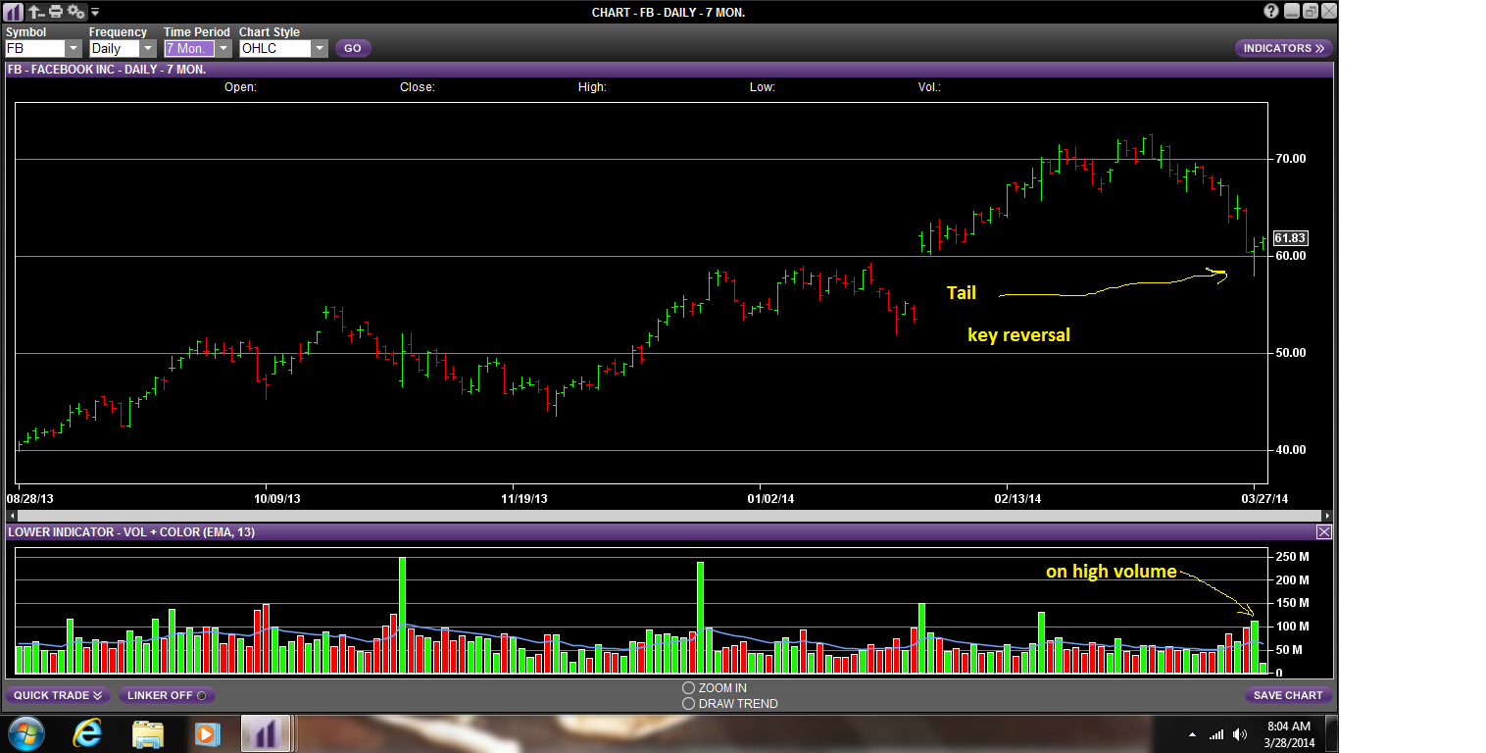Click the 03/27/14 date label
1486x753 pixels.
pyautogui.click(x=1264, y=498)
